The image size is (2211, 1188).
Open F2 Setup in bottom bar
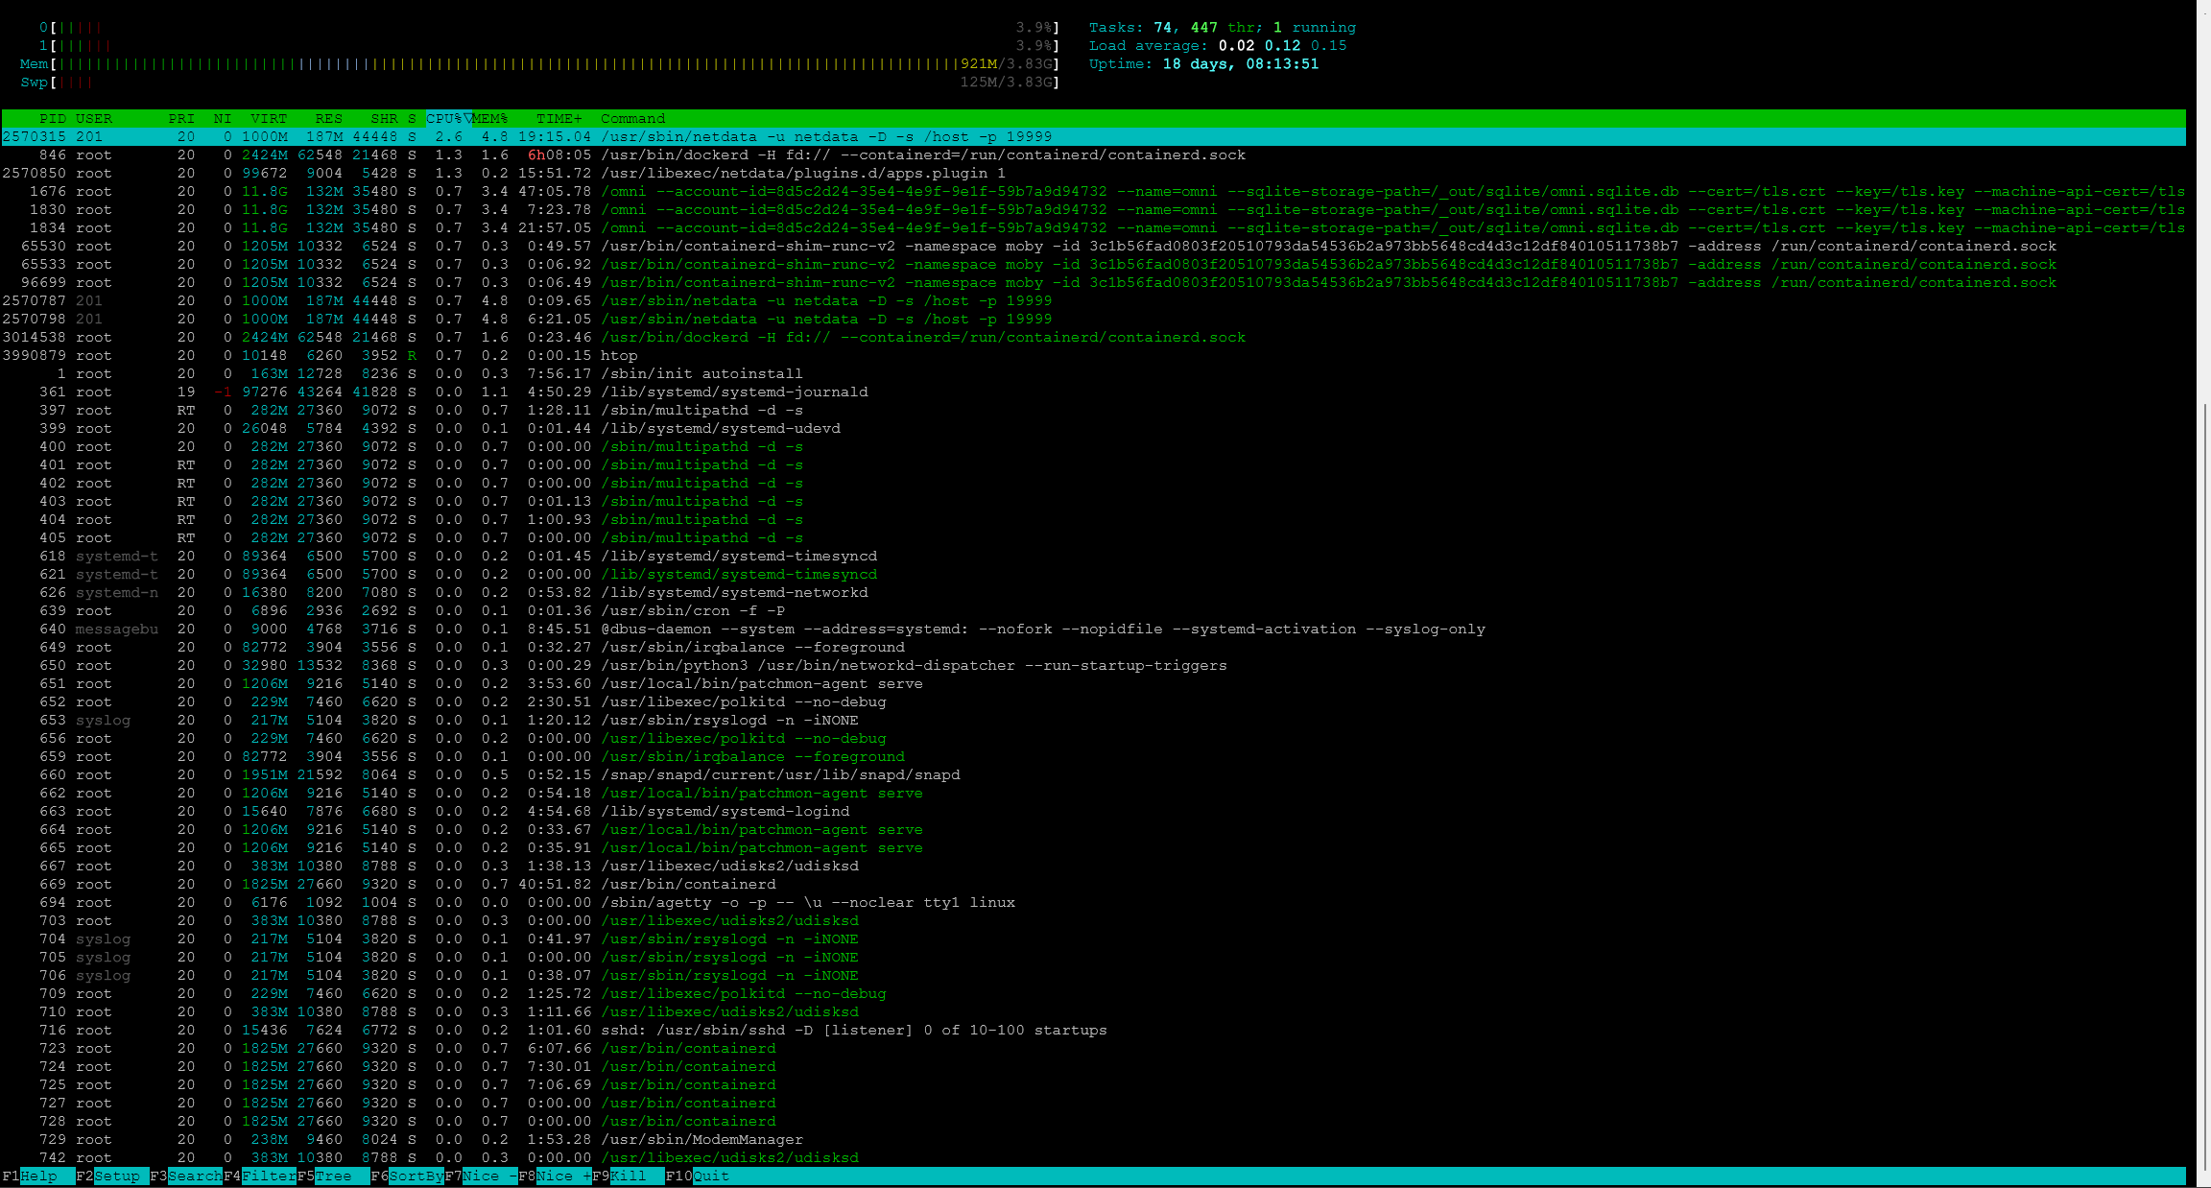[x=116, y=1176]
